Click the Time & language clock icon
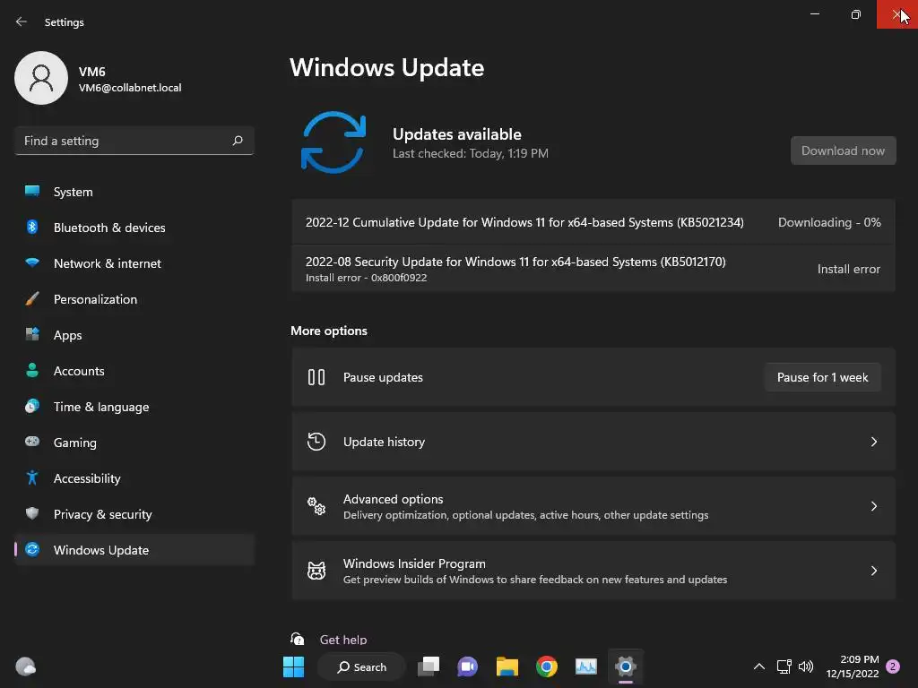The width and height of the screenshot is (918, 688). [x=32, y=406]
